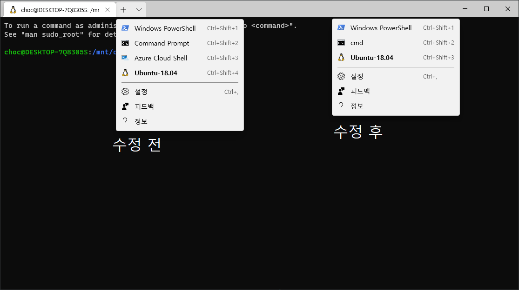Click settings gear icon in right menu
This screenshot has height=290, width=519.
[x=341, y=76]
